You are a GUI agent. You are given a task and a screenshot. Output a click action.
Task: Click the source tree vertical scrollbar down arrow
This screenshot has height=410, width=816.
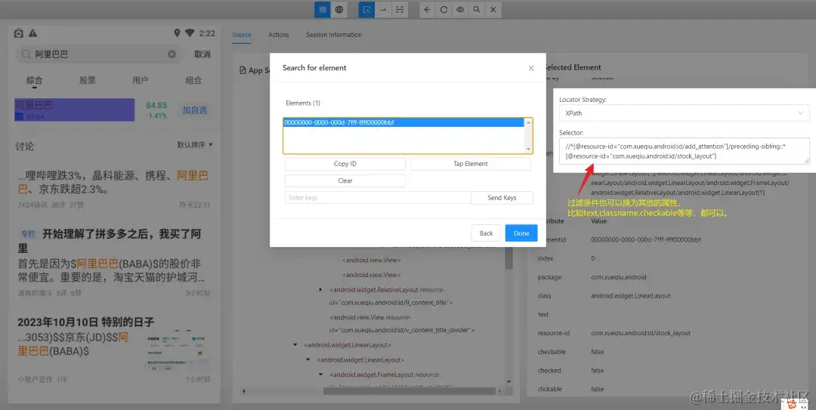[509, 382]
